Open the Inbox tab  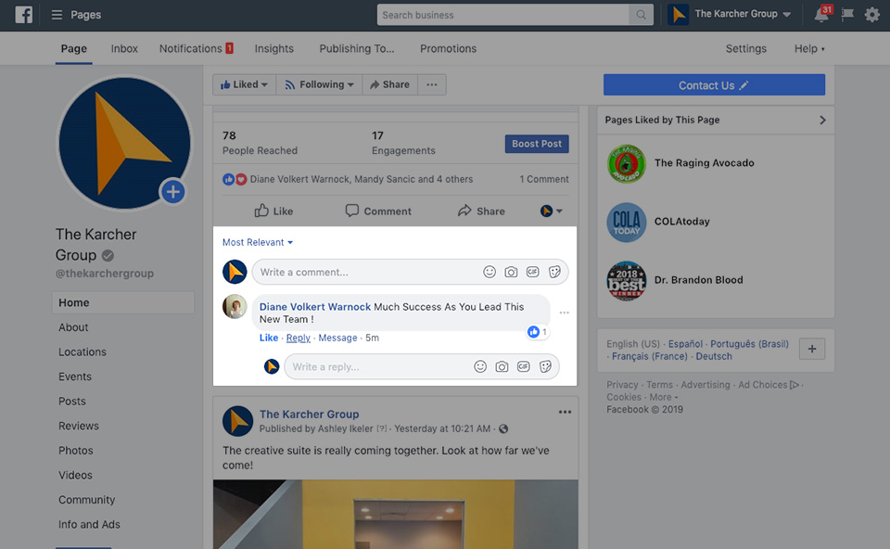124,49
